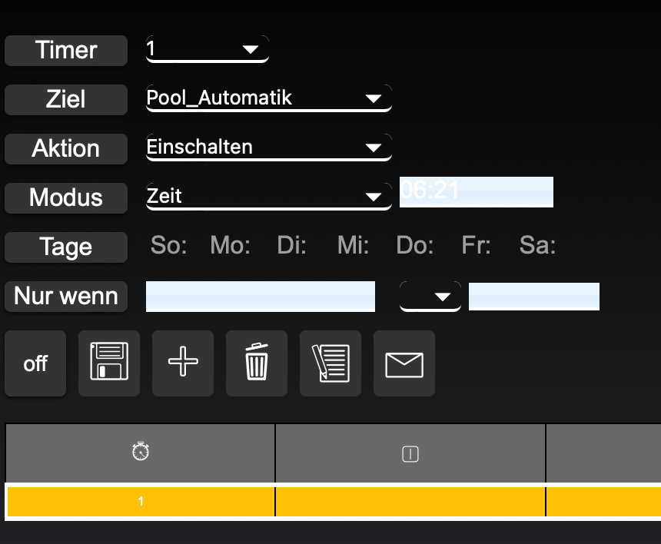Toggle the Mo: weekday
The width and height of the screenshot is (661, 544).
click(230, 247)
